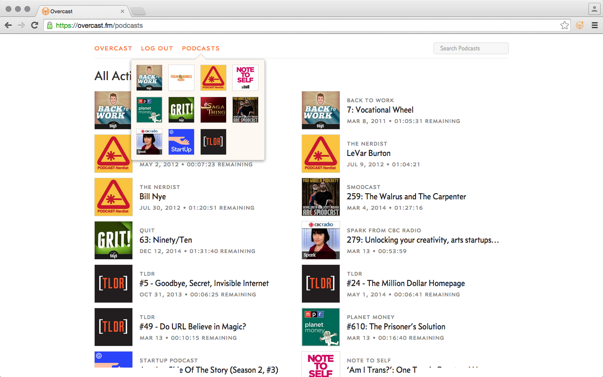Viewport: 603px width, 377px height.
Task: Click CBC Spark artwork beside episode 279
Action: (x=321, y=240)
